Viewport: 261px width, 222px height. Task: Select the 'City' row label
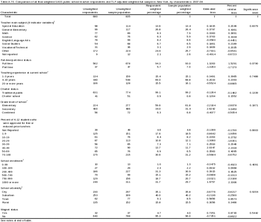click(x=4, y=192)
